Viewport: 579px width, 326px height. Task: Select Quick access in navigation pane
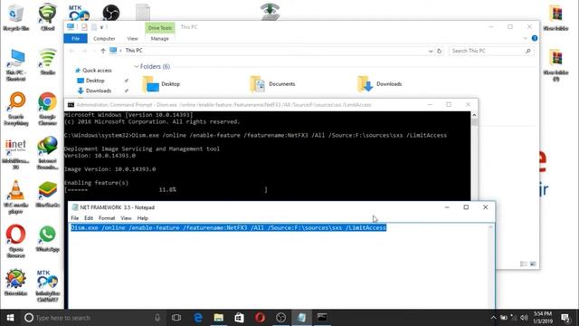click(x=93, y=71)
